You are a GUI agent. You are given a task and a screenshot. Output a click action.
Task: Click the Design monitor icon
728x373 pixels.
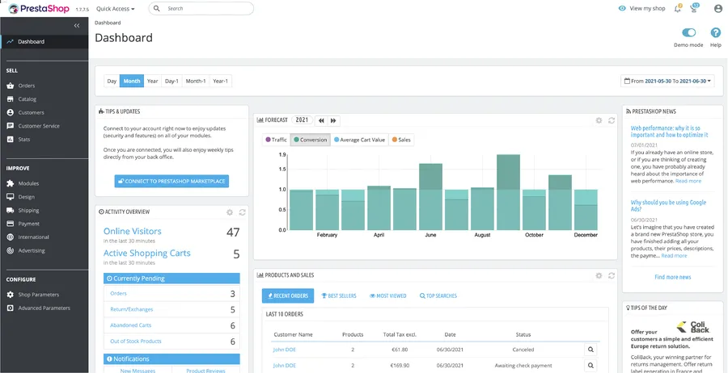(11, 197)
